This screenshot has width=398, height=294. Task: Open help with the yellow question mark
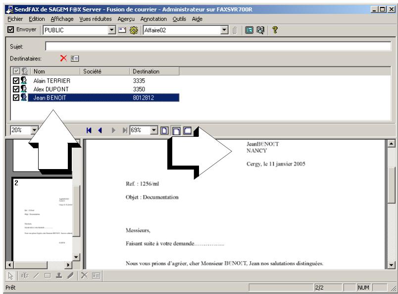275,30
